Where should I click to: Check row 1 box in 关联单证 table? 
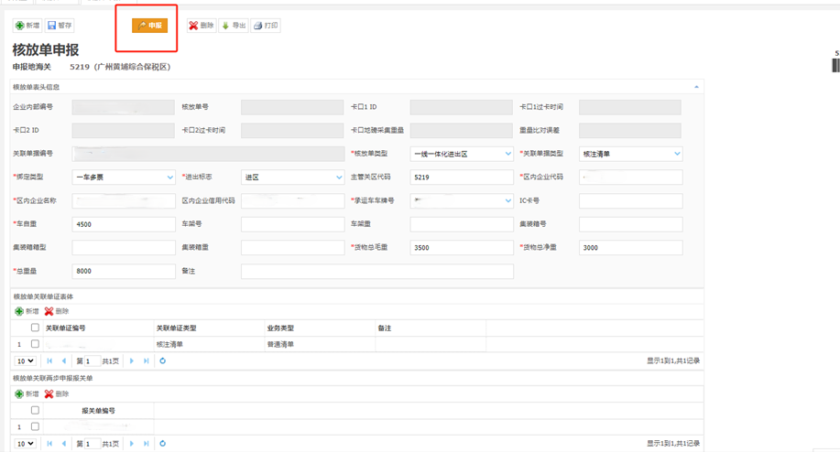point(35,344)
